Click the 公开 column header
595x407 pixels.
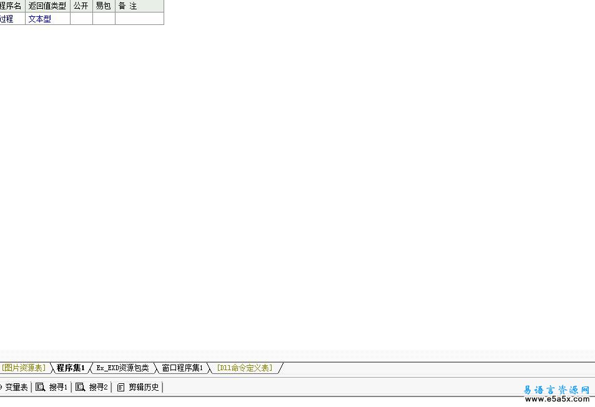click(81, 6)
